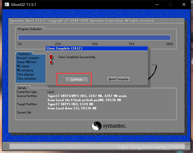Viewport: 193px width, 153px height.
Task: Click the Symantec logo icon
Action: click(x=96, y=126)
